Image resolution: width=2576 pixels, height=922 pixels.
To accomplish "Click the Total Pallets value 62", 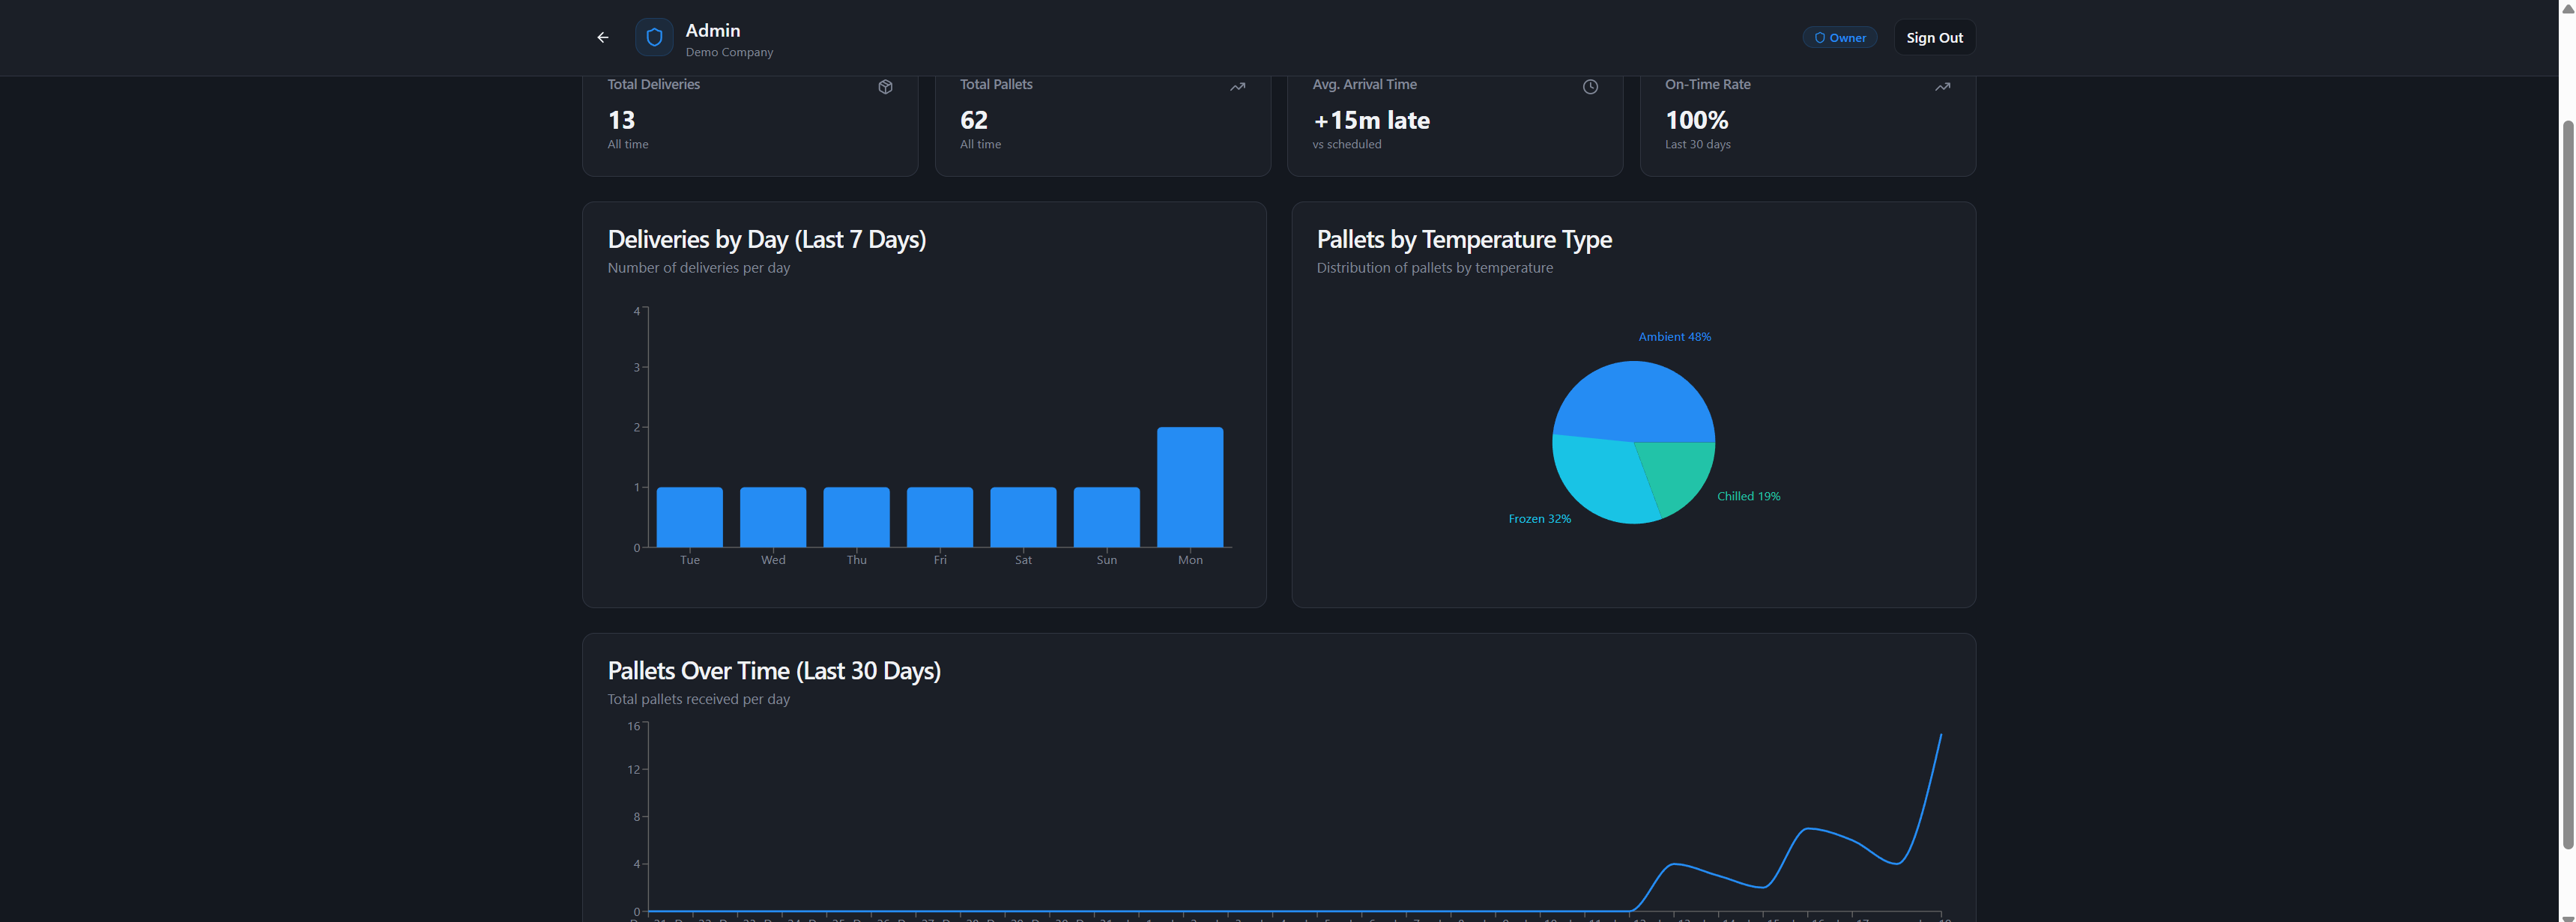I will (x=973, y=120).
